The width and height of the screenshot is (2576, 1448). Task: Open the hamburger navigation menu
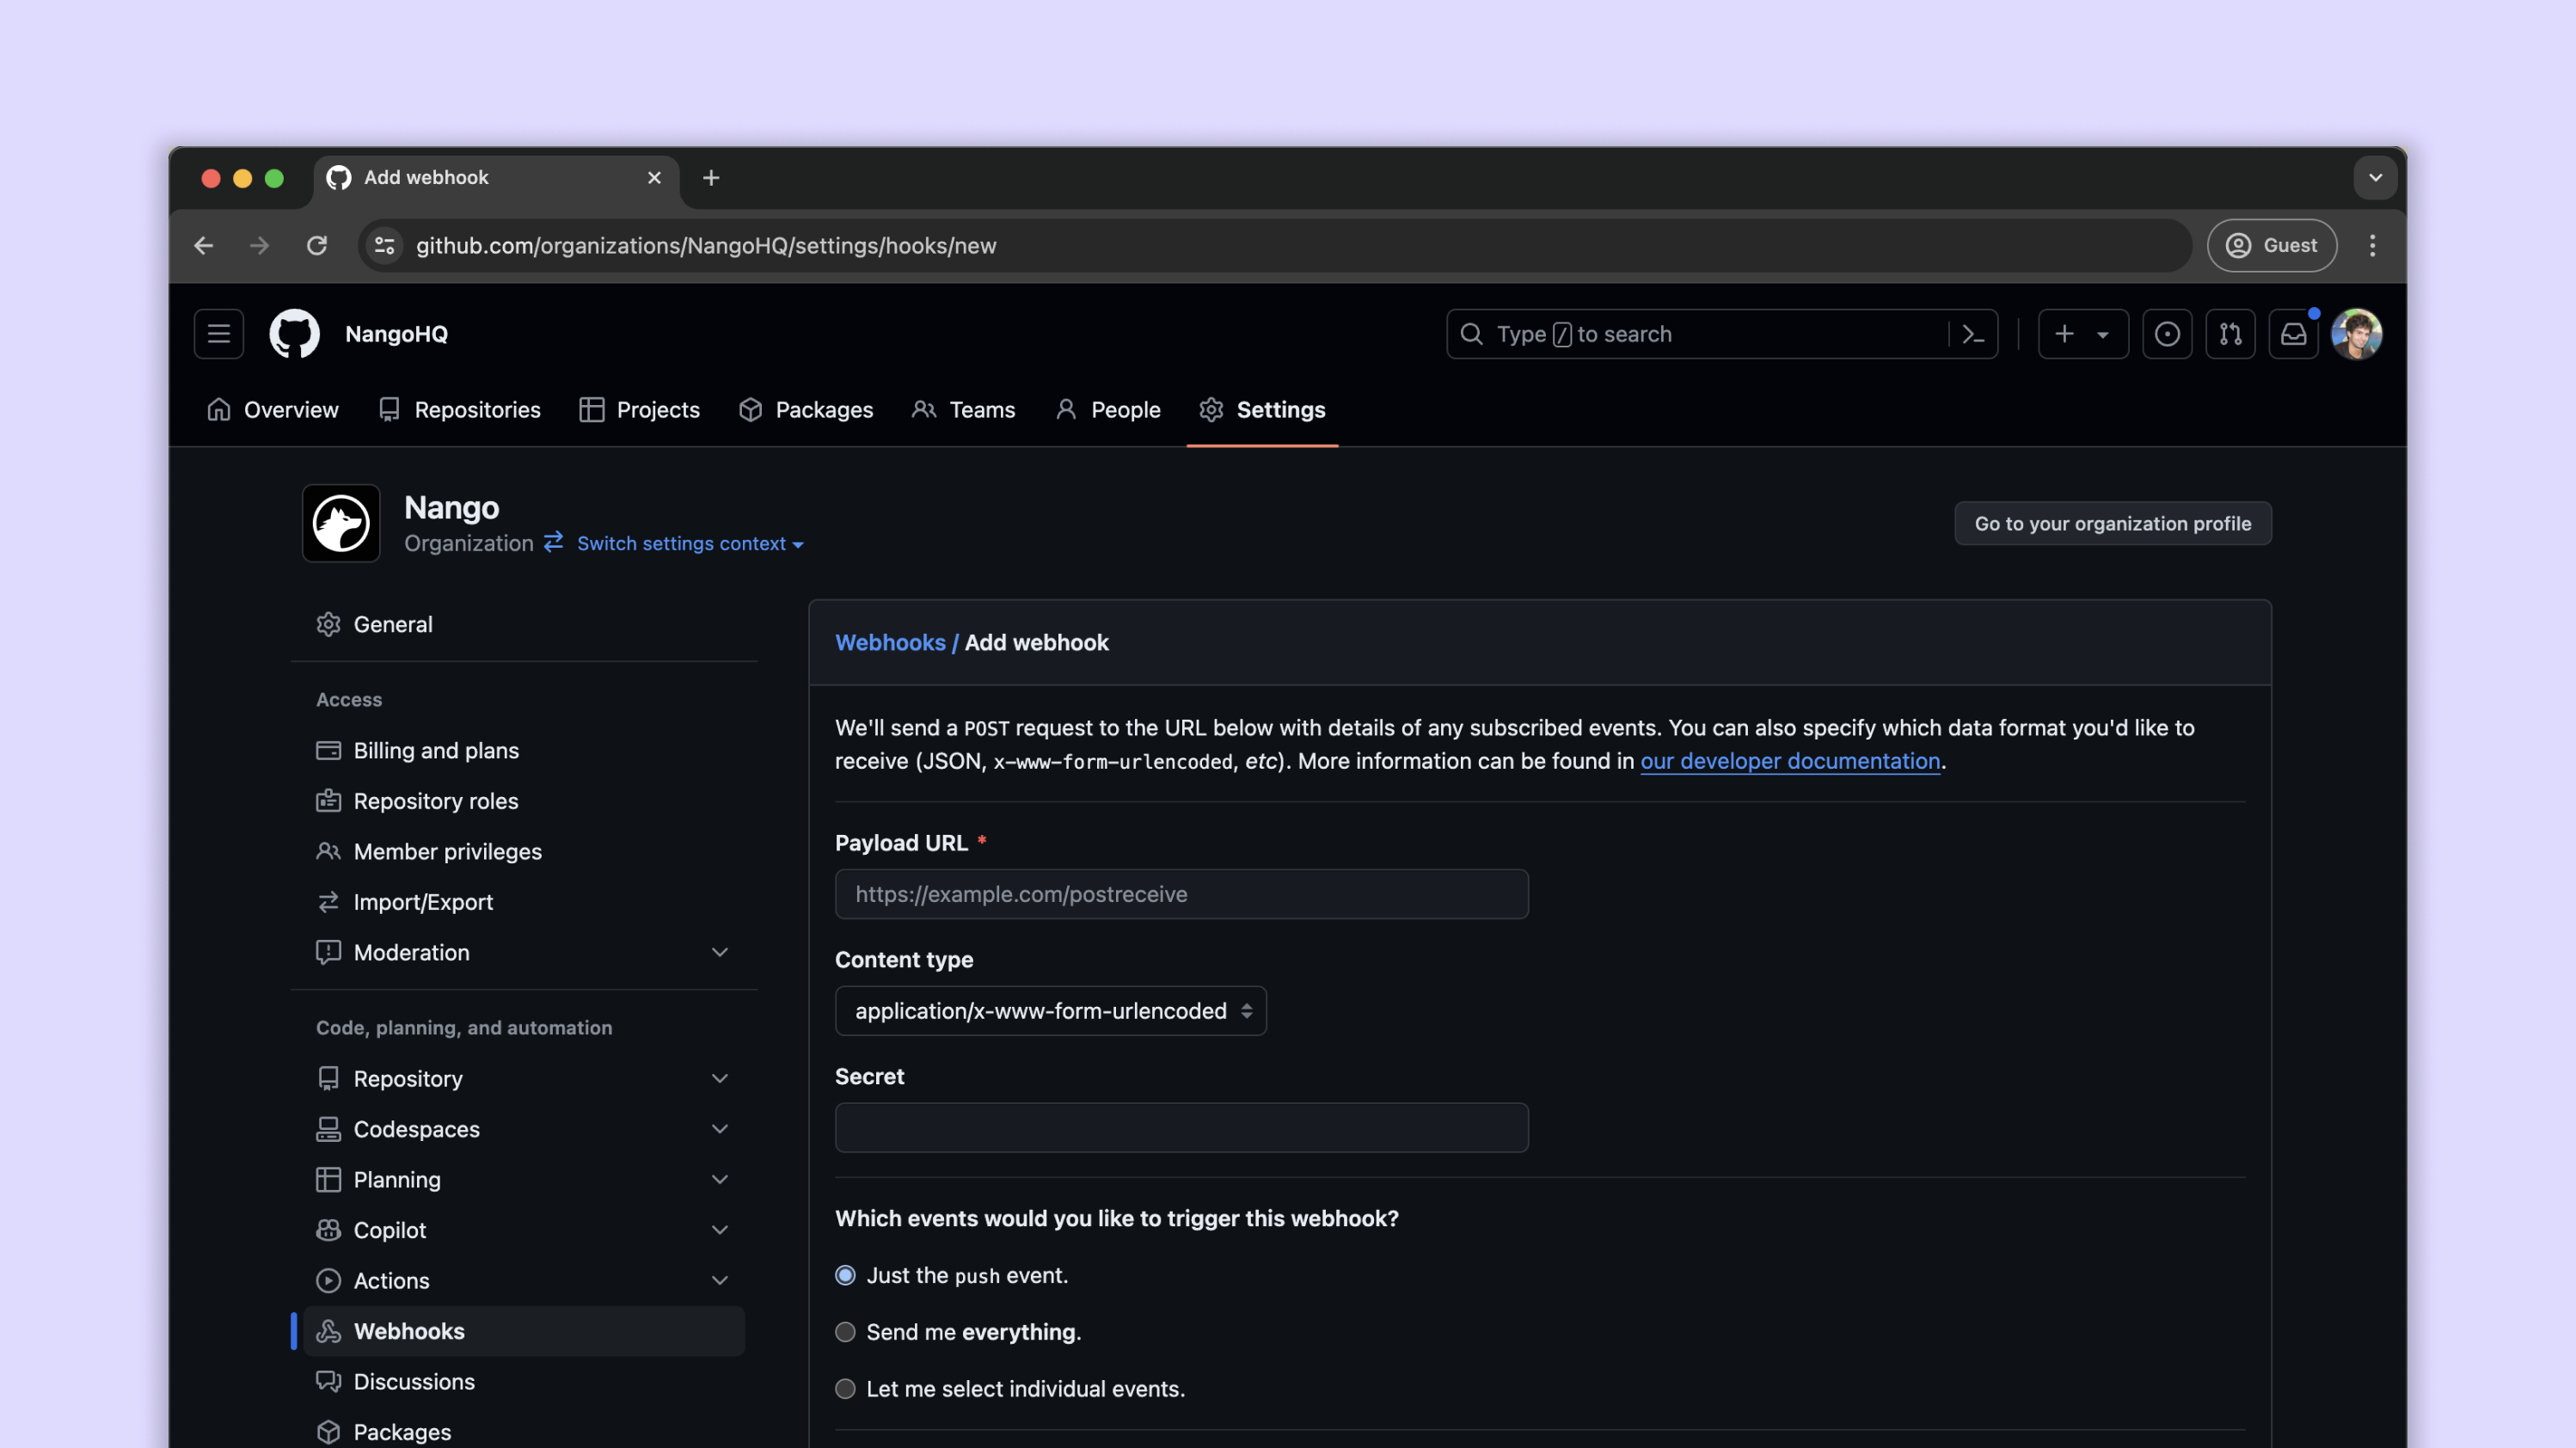pos(218,334)
